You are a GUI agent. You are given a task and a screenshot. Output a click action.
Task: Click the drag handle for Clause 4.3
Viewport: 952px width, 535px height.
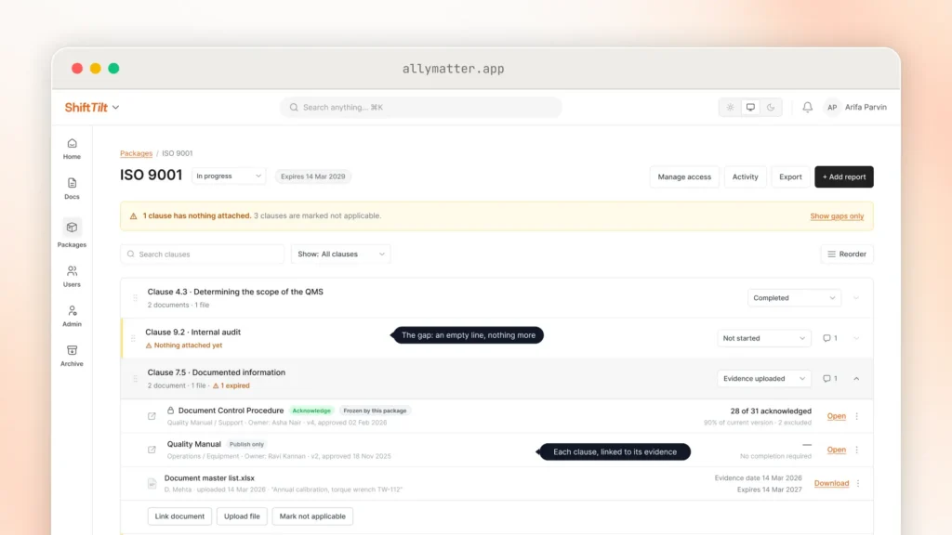pos(135,298)
